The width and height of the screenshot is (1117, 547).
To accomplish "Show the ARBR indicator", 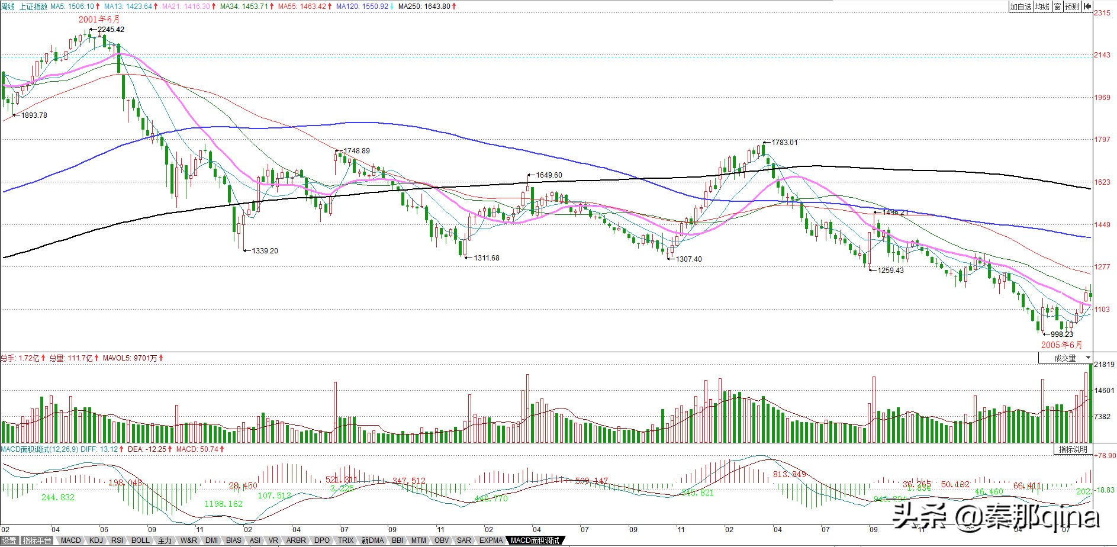I will tap(296, 540).
